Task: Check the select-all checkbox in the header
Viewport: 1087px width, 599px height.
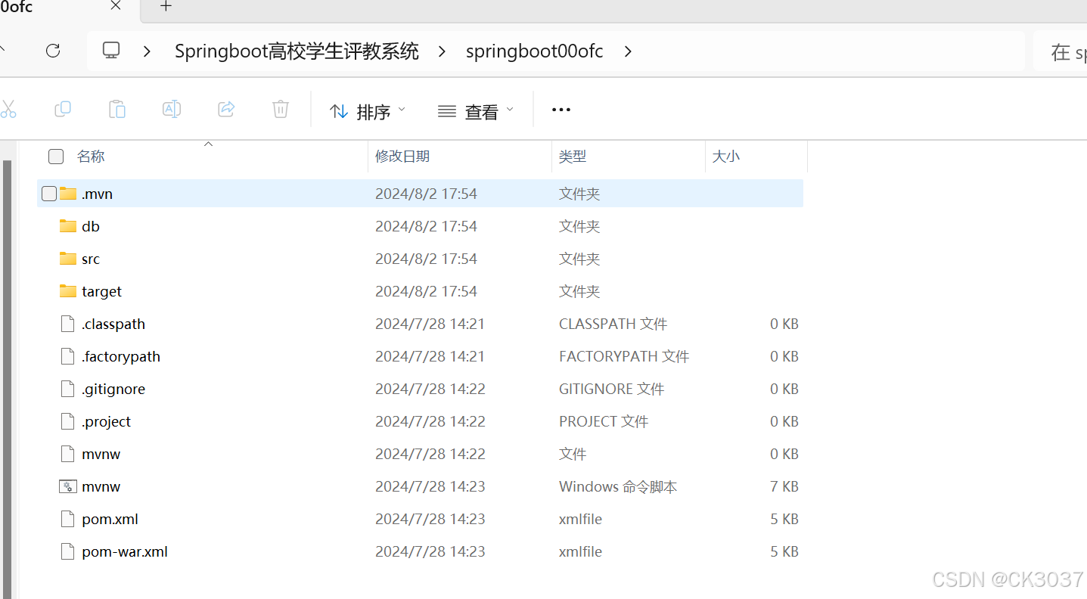Action: [56, 156]
